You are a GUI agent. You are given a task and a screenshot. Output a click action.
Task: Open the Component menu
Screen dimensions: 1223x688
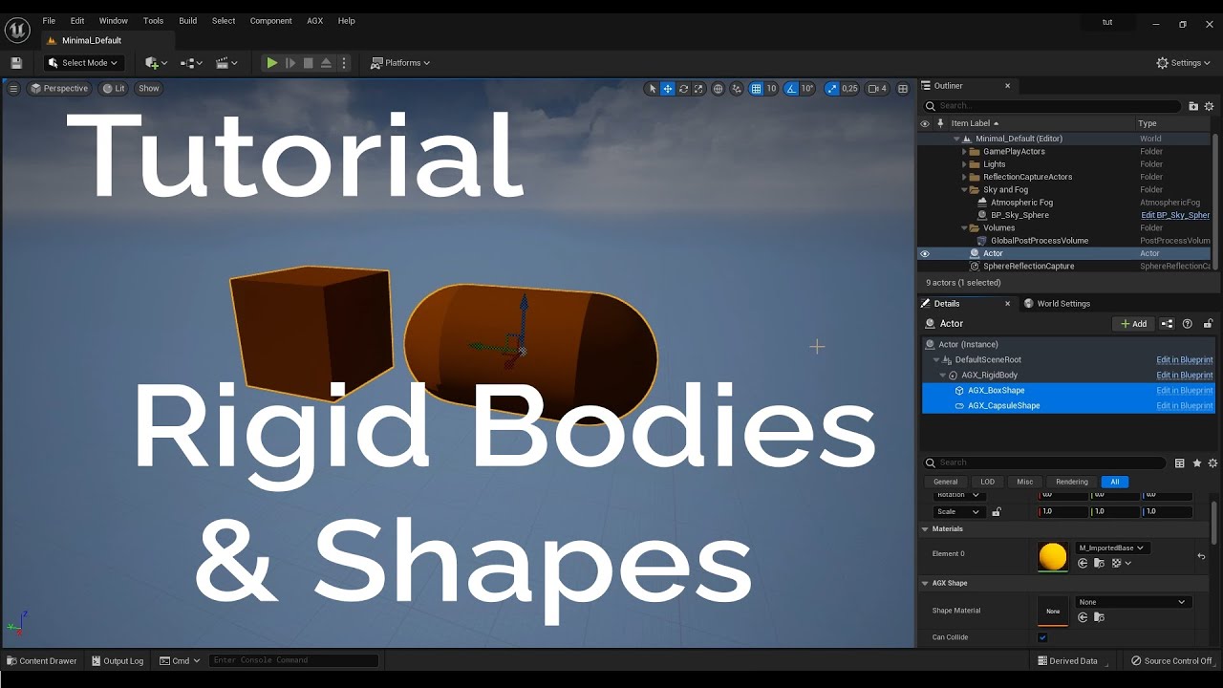pos(271,20)
